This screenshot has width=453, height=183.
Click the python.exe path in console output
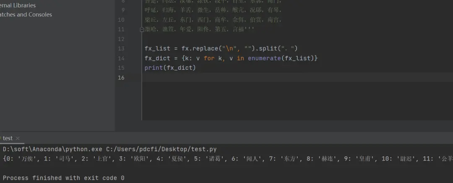[52, 149]
